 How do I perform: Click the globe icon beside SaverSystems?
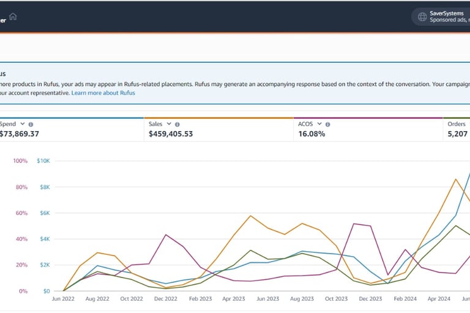422,17
